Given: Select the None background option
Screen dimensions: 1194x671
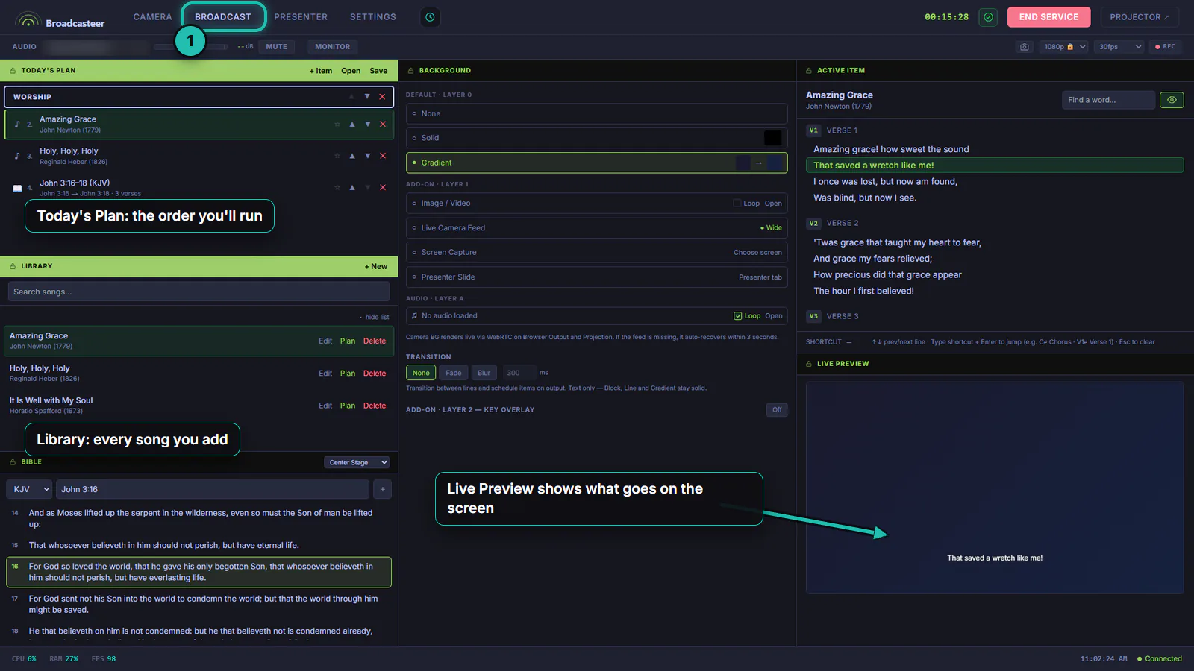Looking at the screenshot, I should click(x=597, y=114).
